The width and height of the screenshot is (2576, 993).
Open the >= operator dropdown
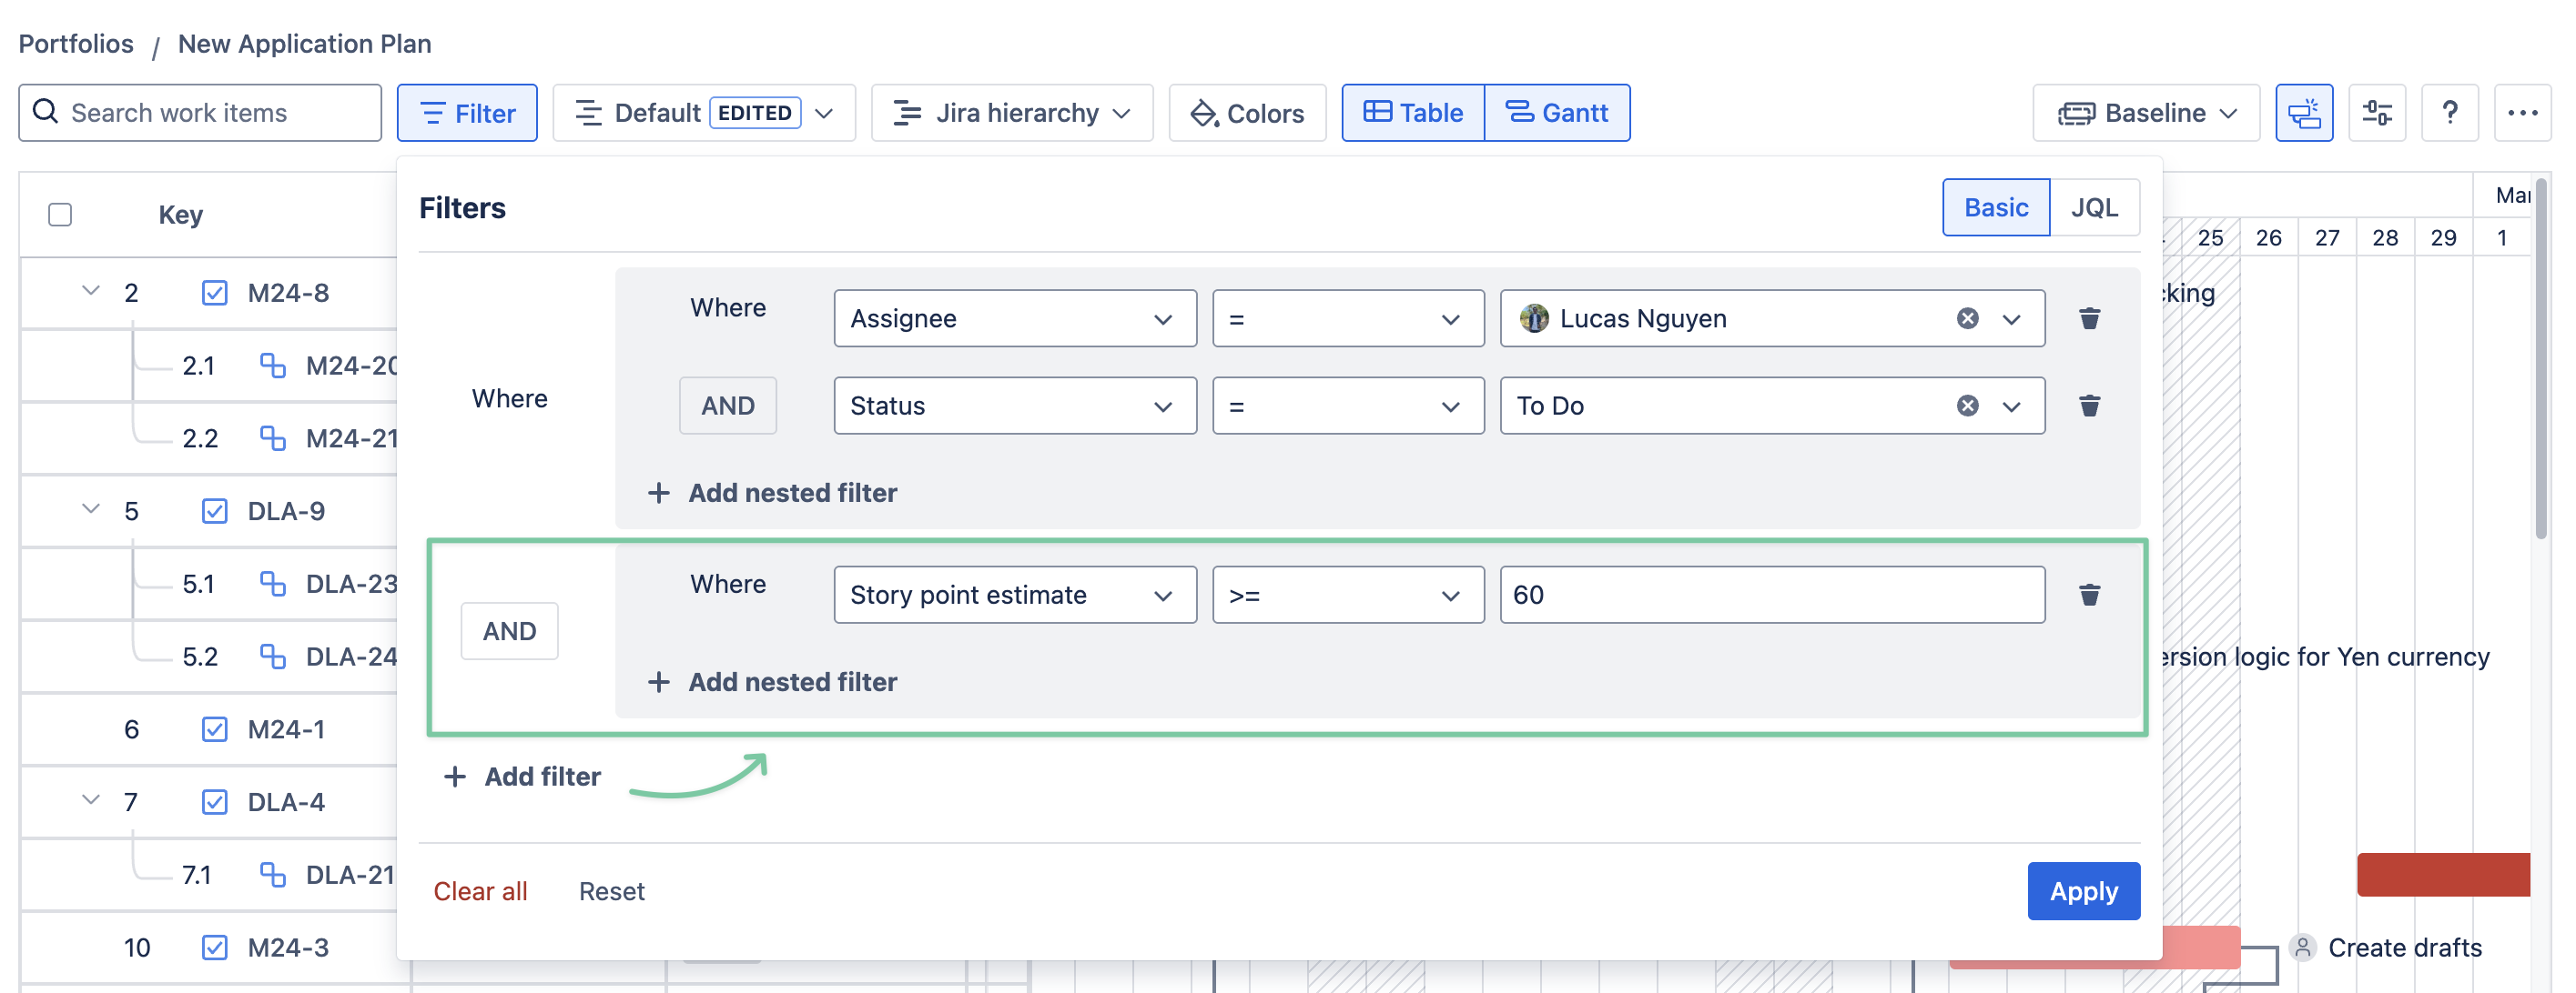click(1347, 596)
